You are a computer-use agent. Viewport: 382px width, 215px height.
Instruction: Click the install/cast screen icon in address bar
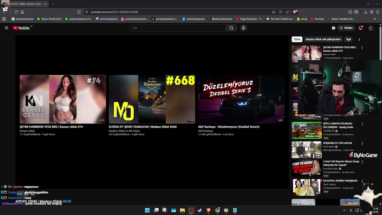(274, 12)
